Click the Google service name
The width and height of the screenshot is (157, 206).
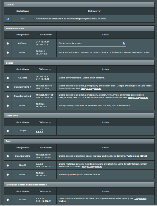(23, 131)
